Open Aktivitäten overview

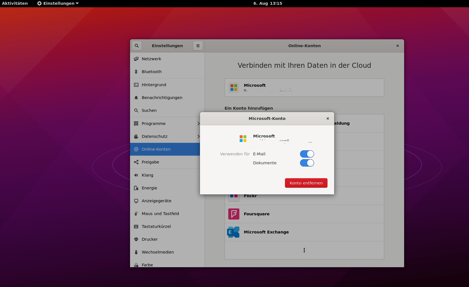15,3
